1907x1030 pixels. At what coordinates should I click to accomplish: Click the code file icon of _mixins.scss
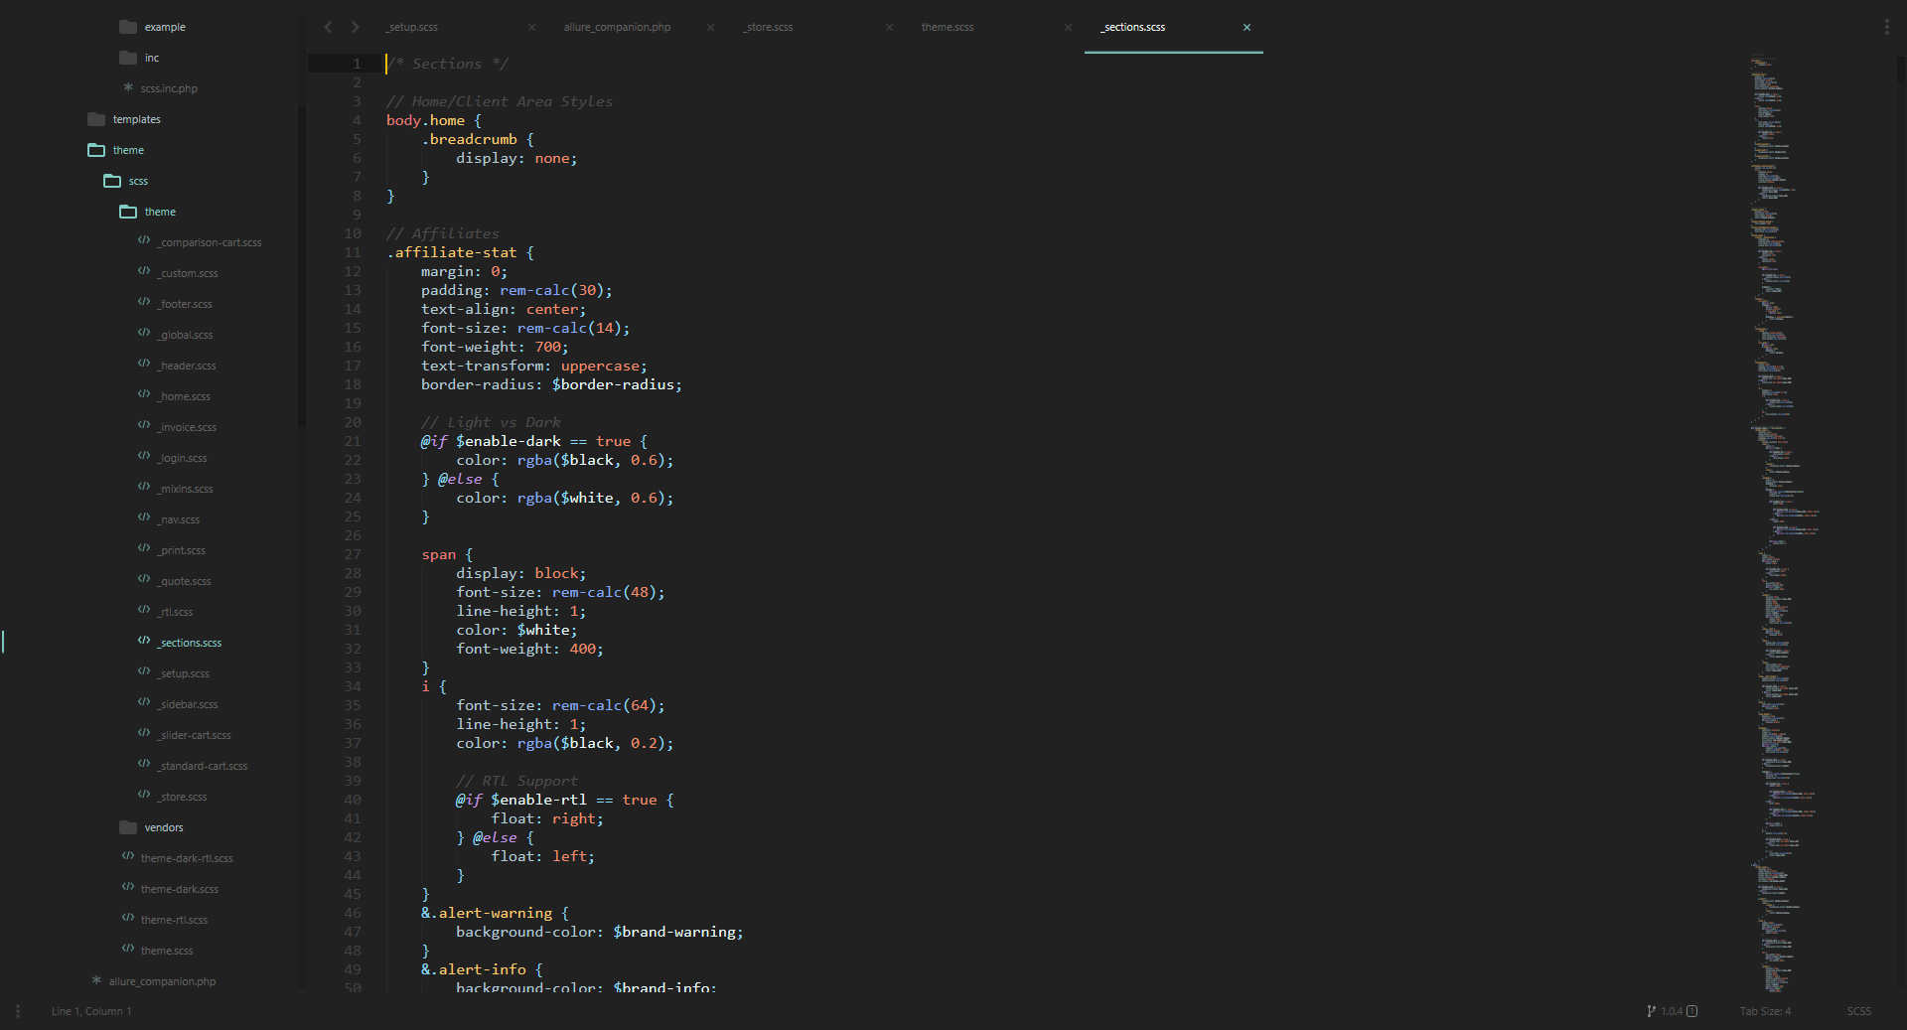[x=144, y=487]
